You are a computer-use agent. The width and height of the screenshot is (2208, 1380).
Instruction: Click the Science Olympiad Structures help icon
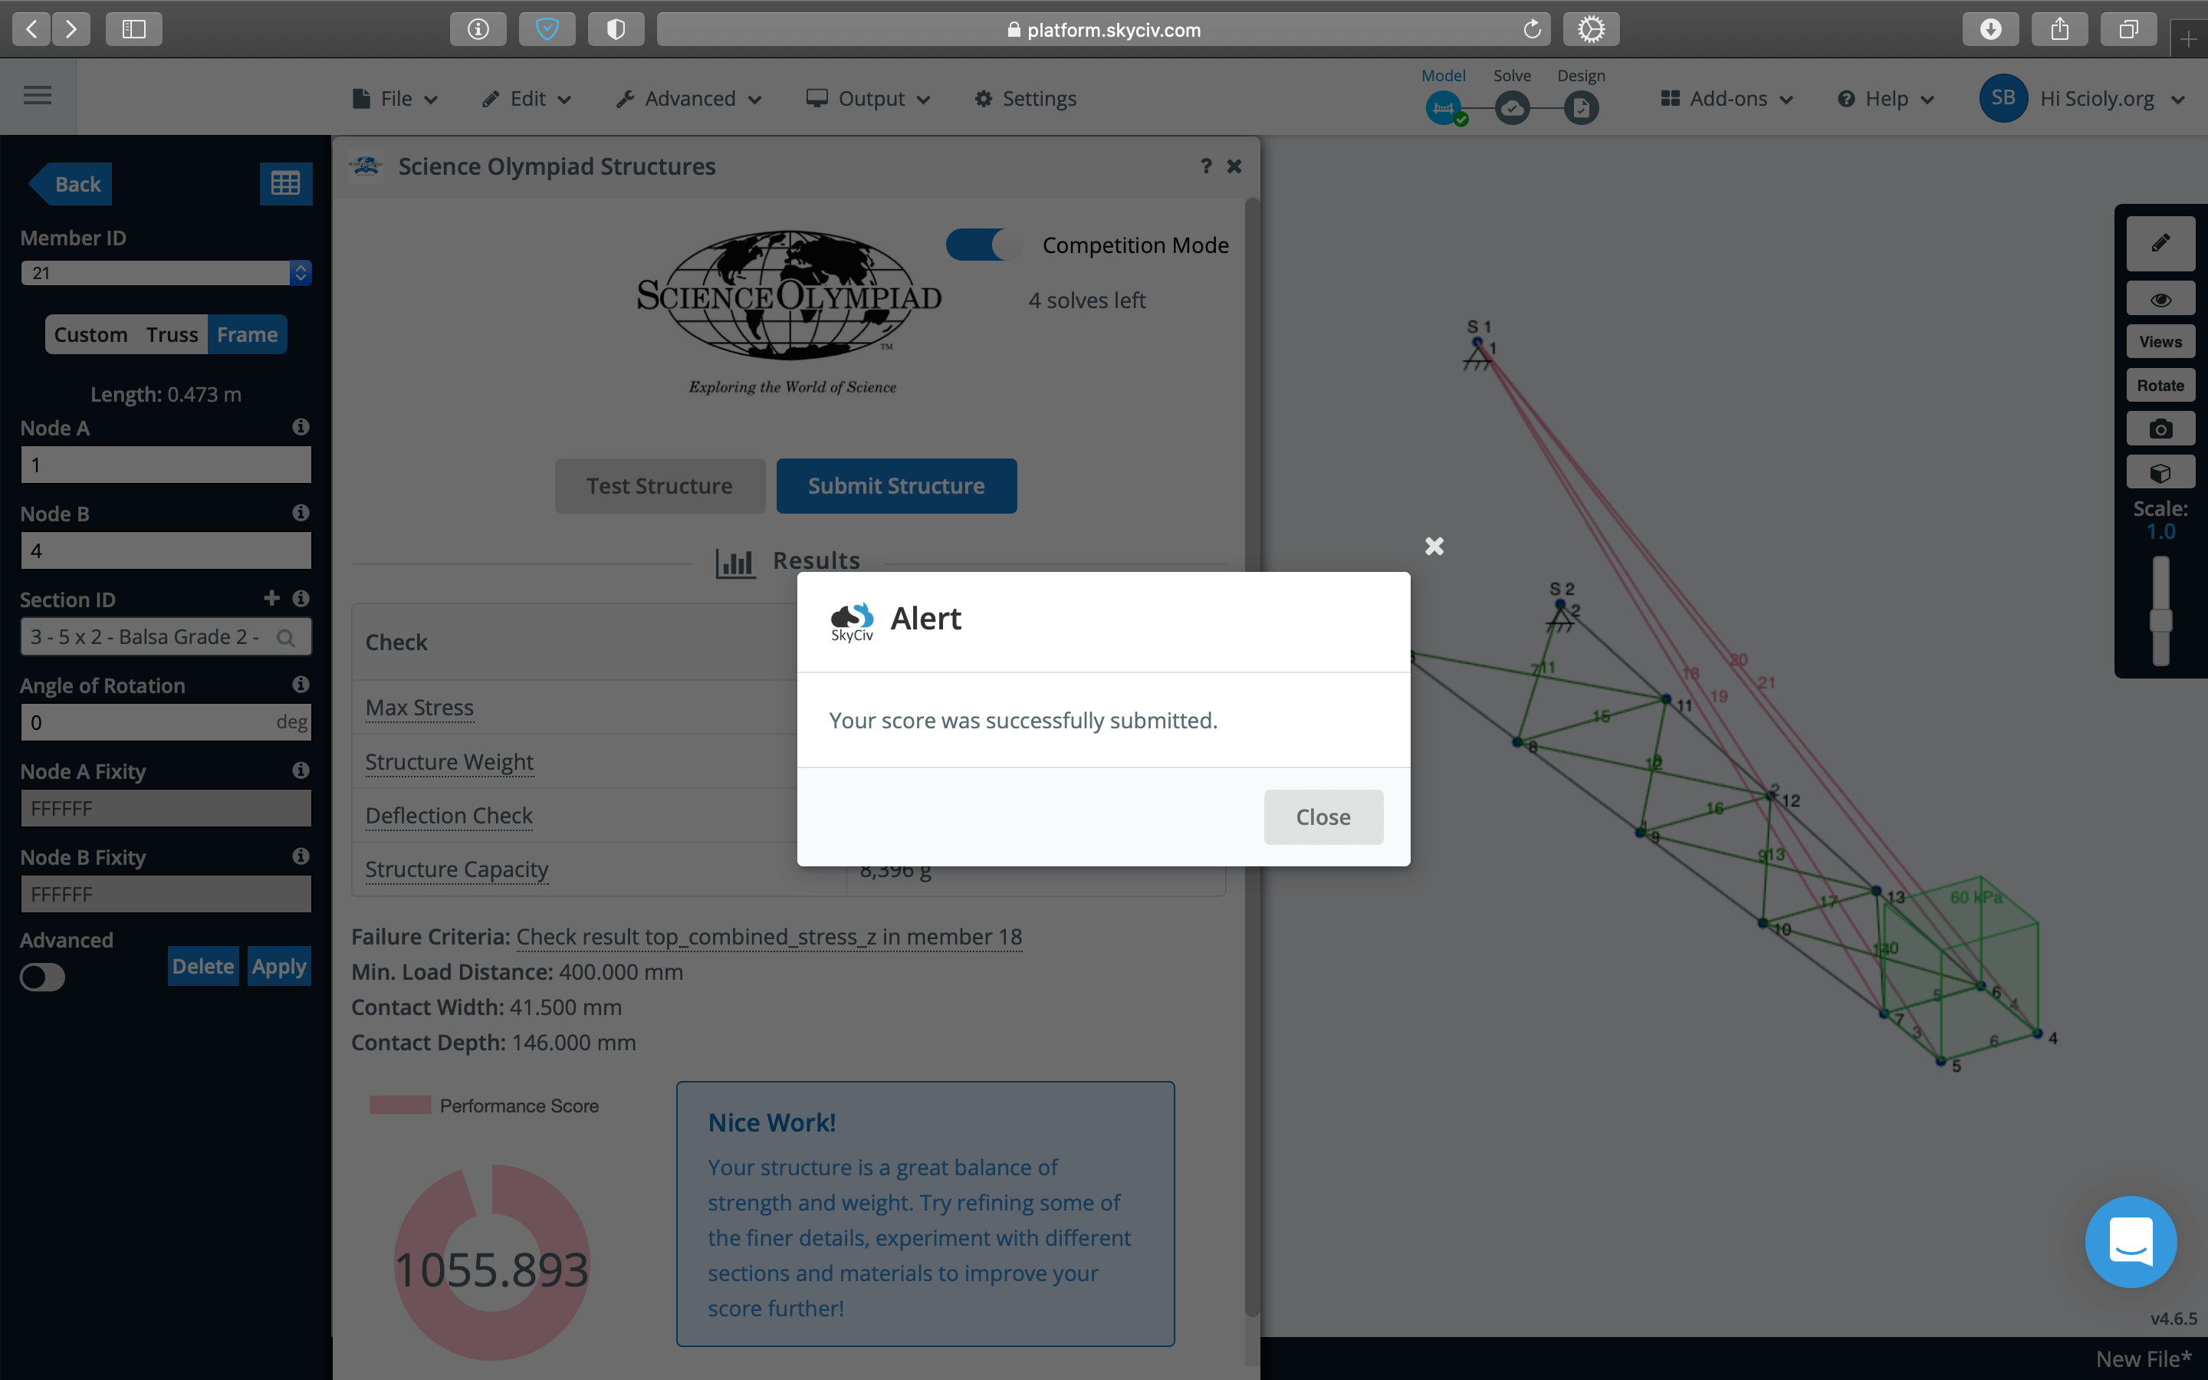(1205, 166)
